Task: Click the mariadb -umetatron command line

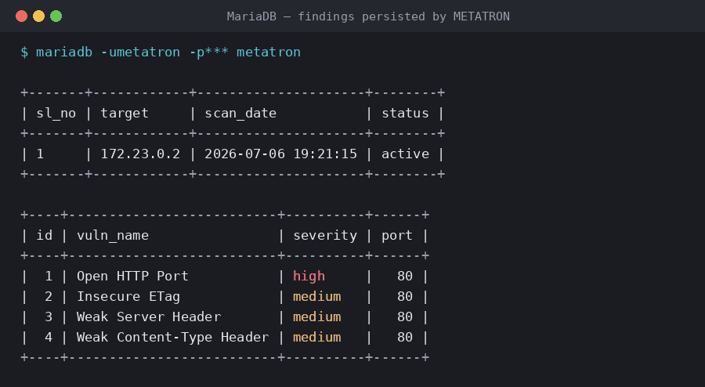Action: (x=161, y=52)
